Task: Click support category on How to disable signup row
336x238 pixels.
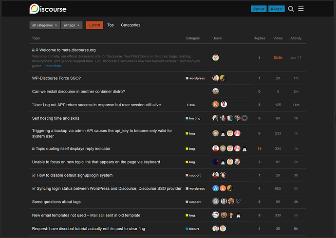Action: tap(193, 175)
